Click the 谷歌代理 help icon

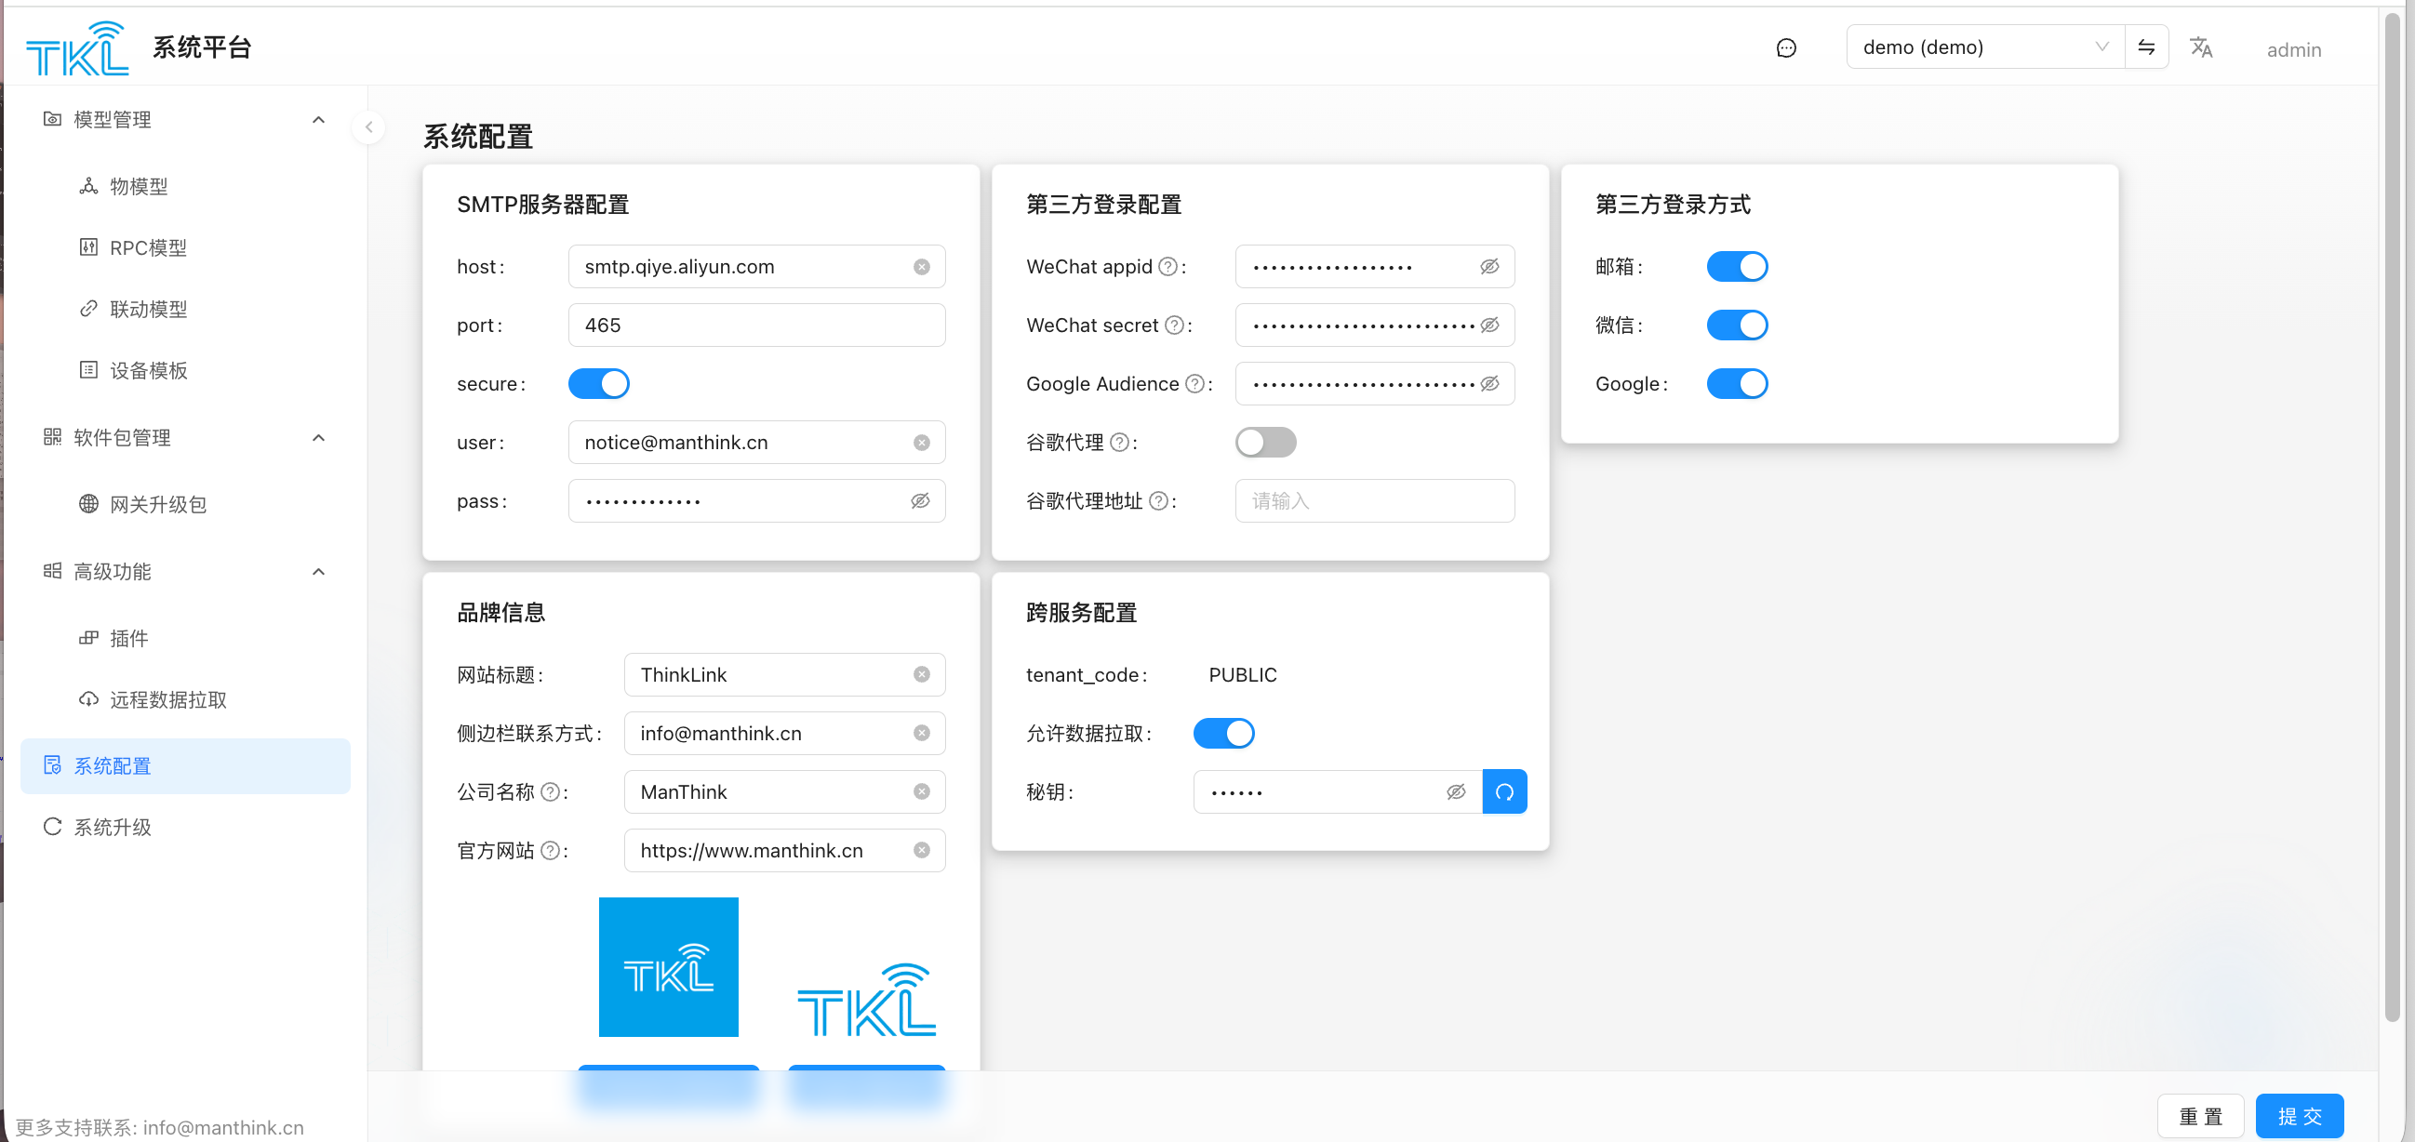click(1119, 442)
